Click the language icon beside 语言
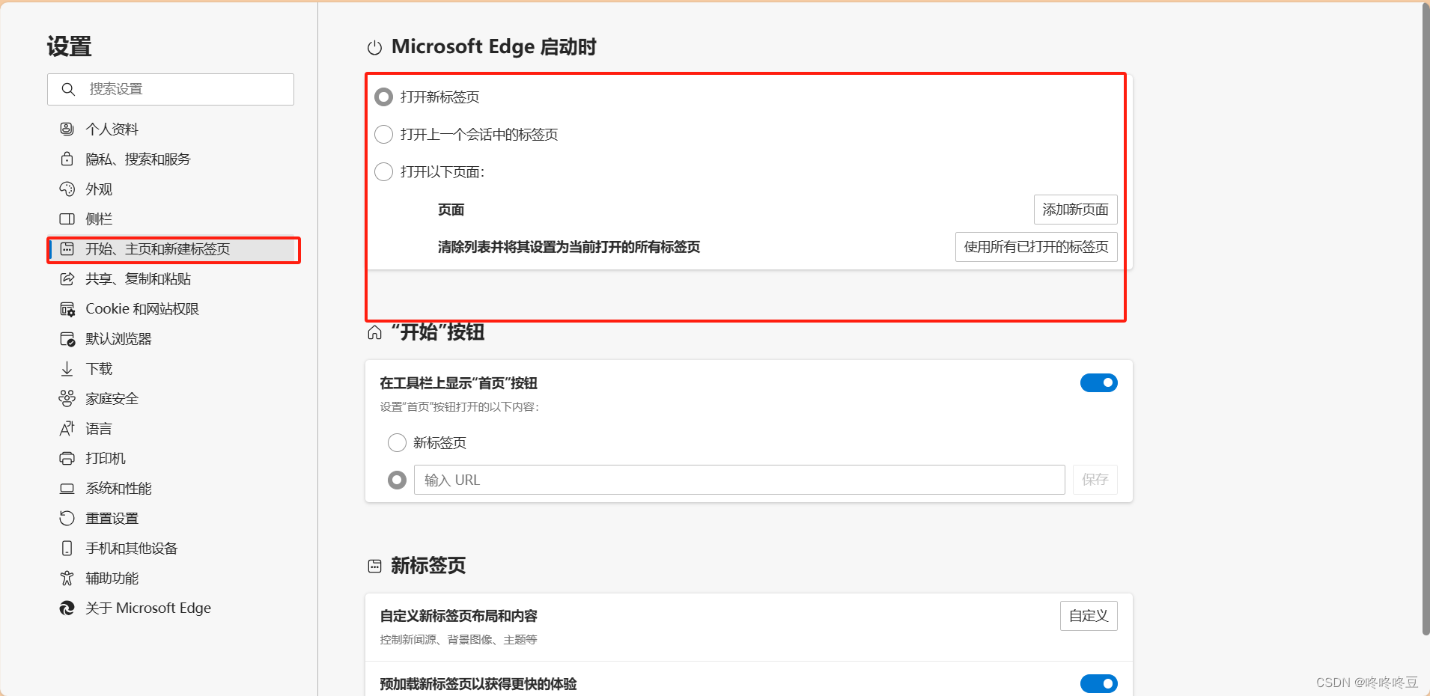This screenshot has height=696, width=1430. click(67, 428)
